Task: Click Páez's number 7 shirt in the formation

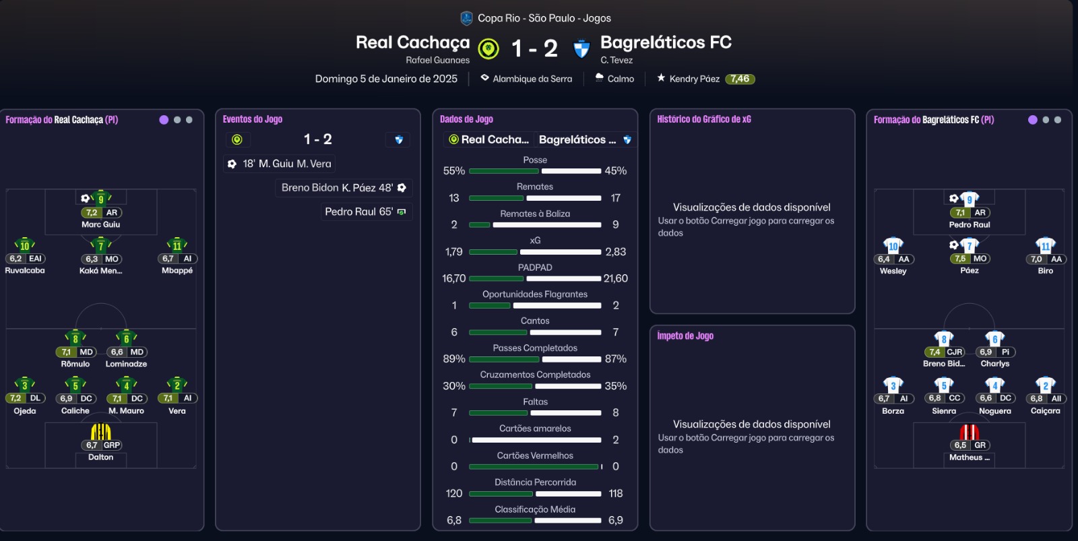Action: [x=969, y=245]
